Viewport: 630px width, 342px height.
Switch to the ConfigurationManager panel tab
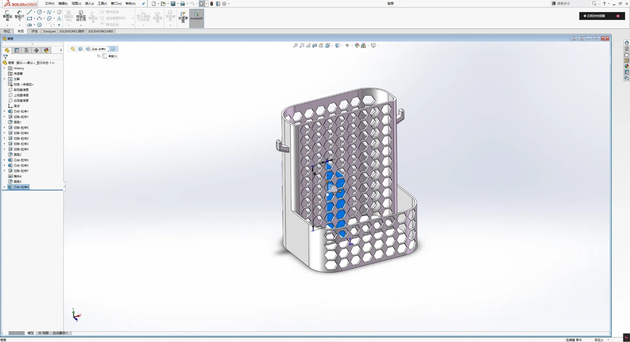27,50
